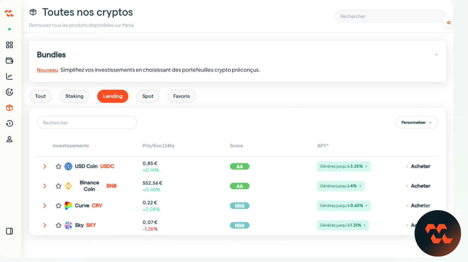Image resolution: width=468 pixels, height=262 pixels.
Task: Click the BBB score badge for Sky
Action: click(x=240, y=225)
